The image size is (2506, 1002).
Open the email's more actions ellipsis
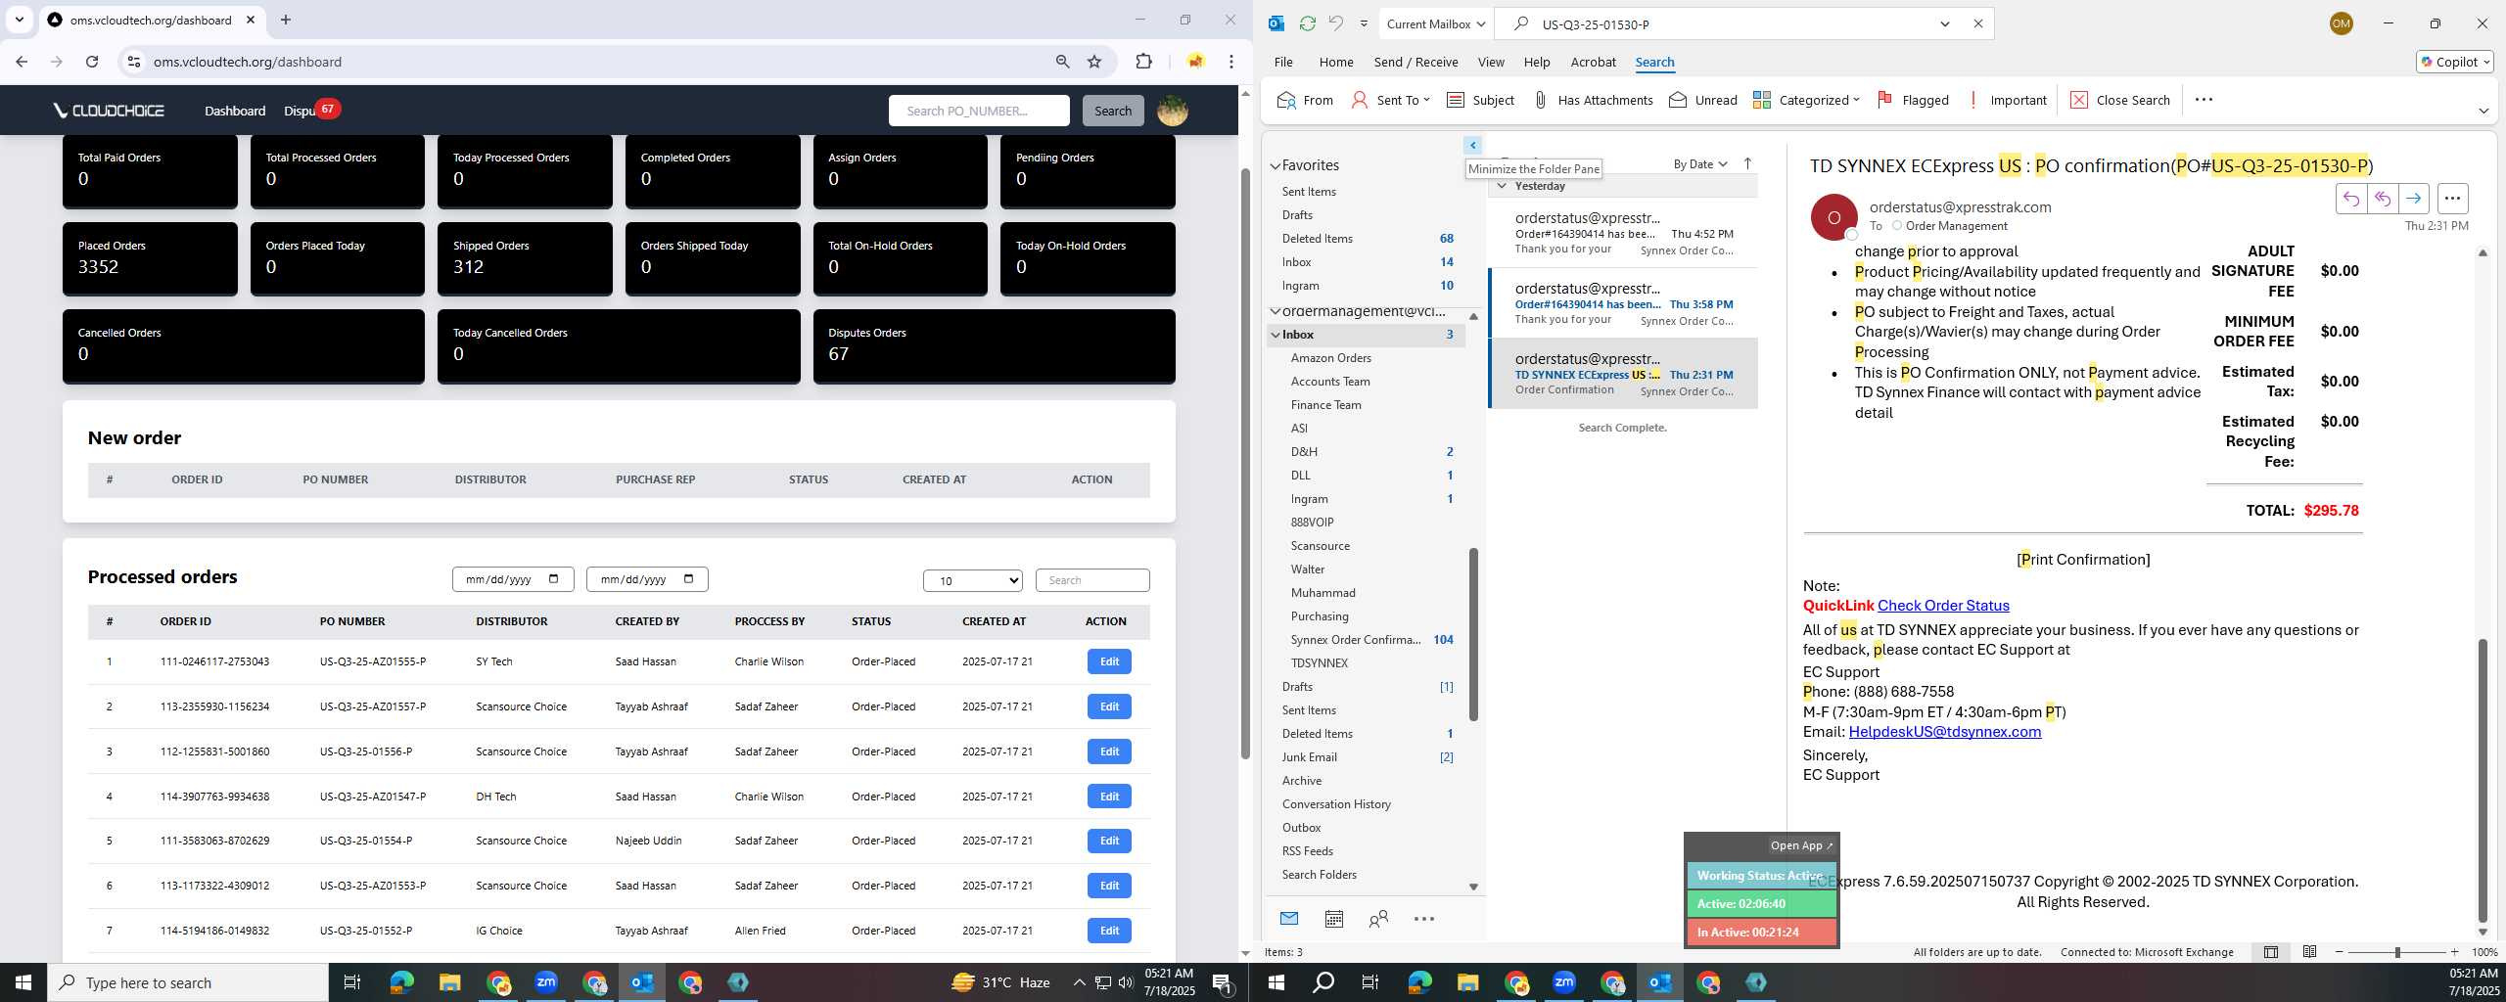coord(2452,199)
